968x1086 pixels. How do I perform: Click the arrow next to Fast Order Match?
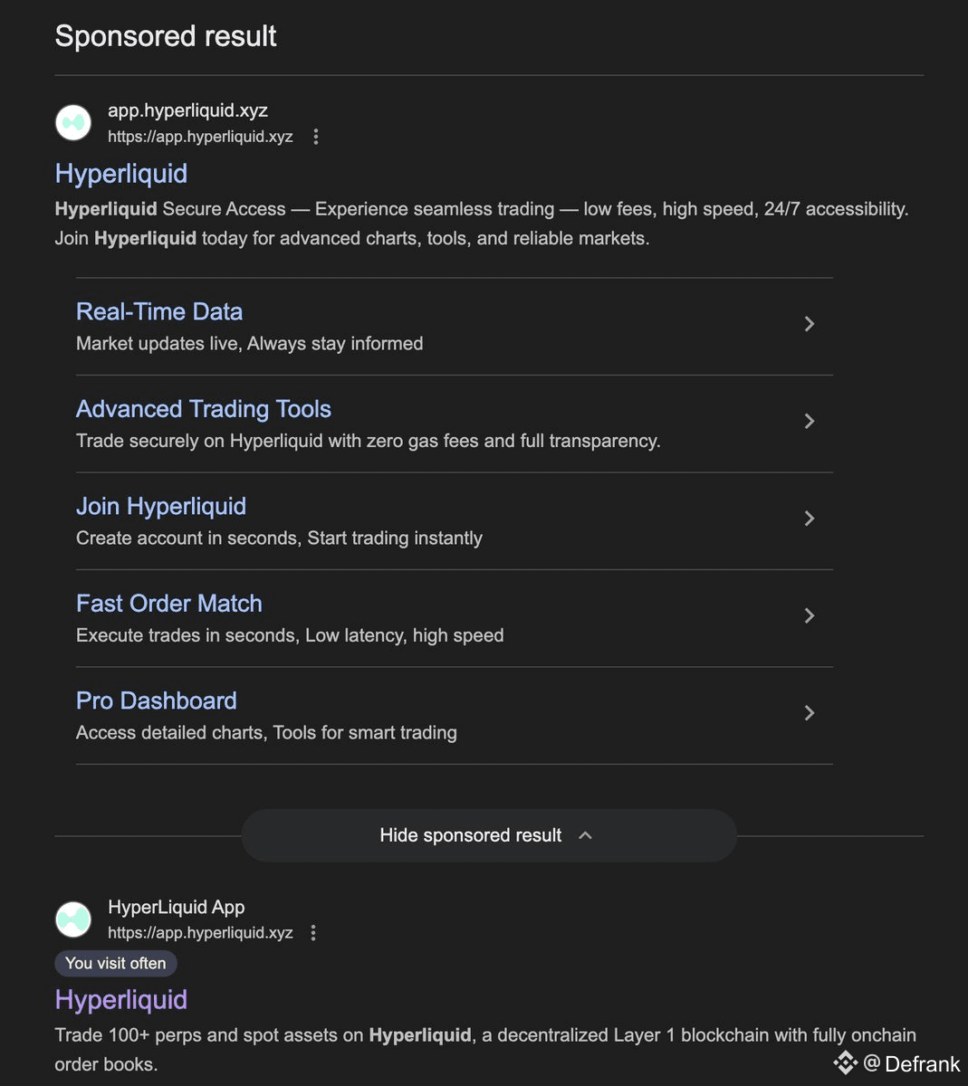coord(810,615)
